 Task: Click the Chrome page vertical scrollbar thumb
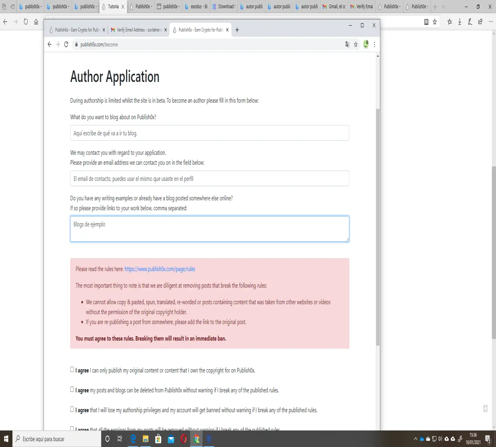coord(378,227)
